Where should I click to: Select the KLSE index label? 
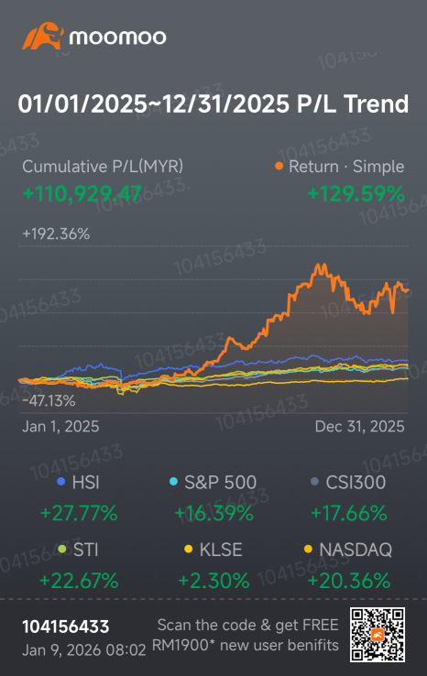(221, 551)
